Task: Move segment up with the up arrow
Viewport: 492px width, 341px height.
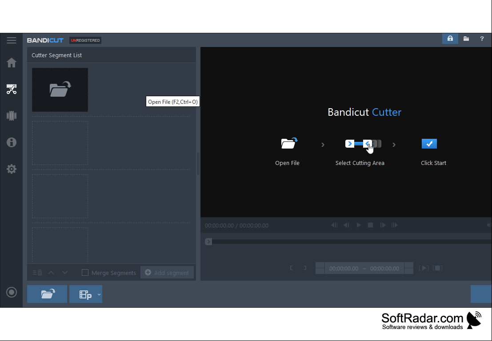Action: point(51,273)
